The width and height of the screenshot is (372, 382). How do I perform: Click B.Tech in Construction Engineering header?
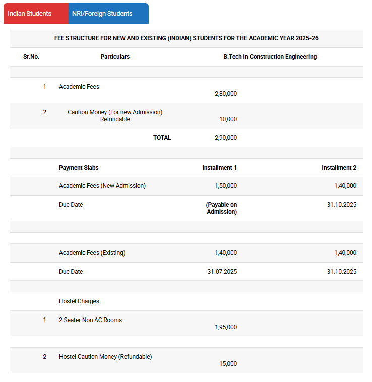(270, 57)
